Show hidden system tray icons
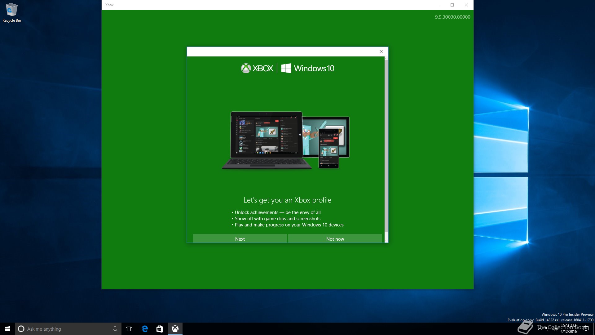 click(540, 329)
